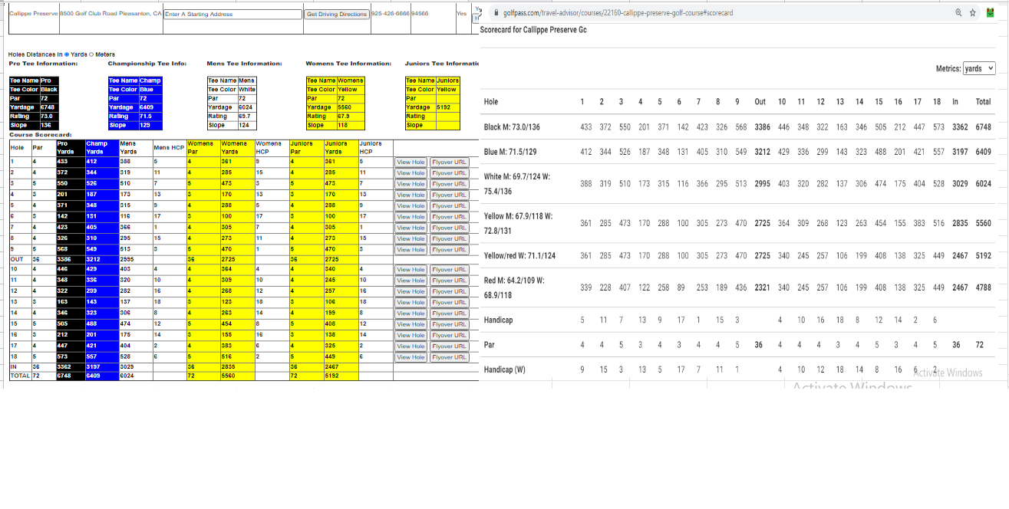
Task: Click Flyover URL button for hole 16
Action: click(448, 335)
